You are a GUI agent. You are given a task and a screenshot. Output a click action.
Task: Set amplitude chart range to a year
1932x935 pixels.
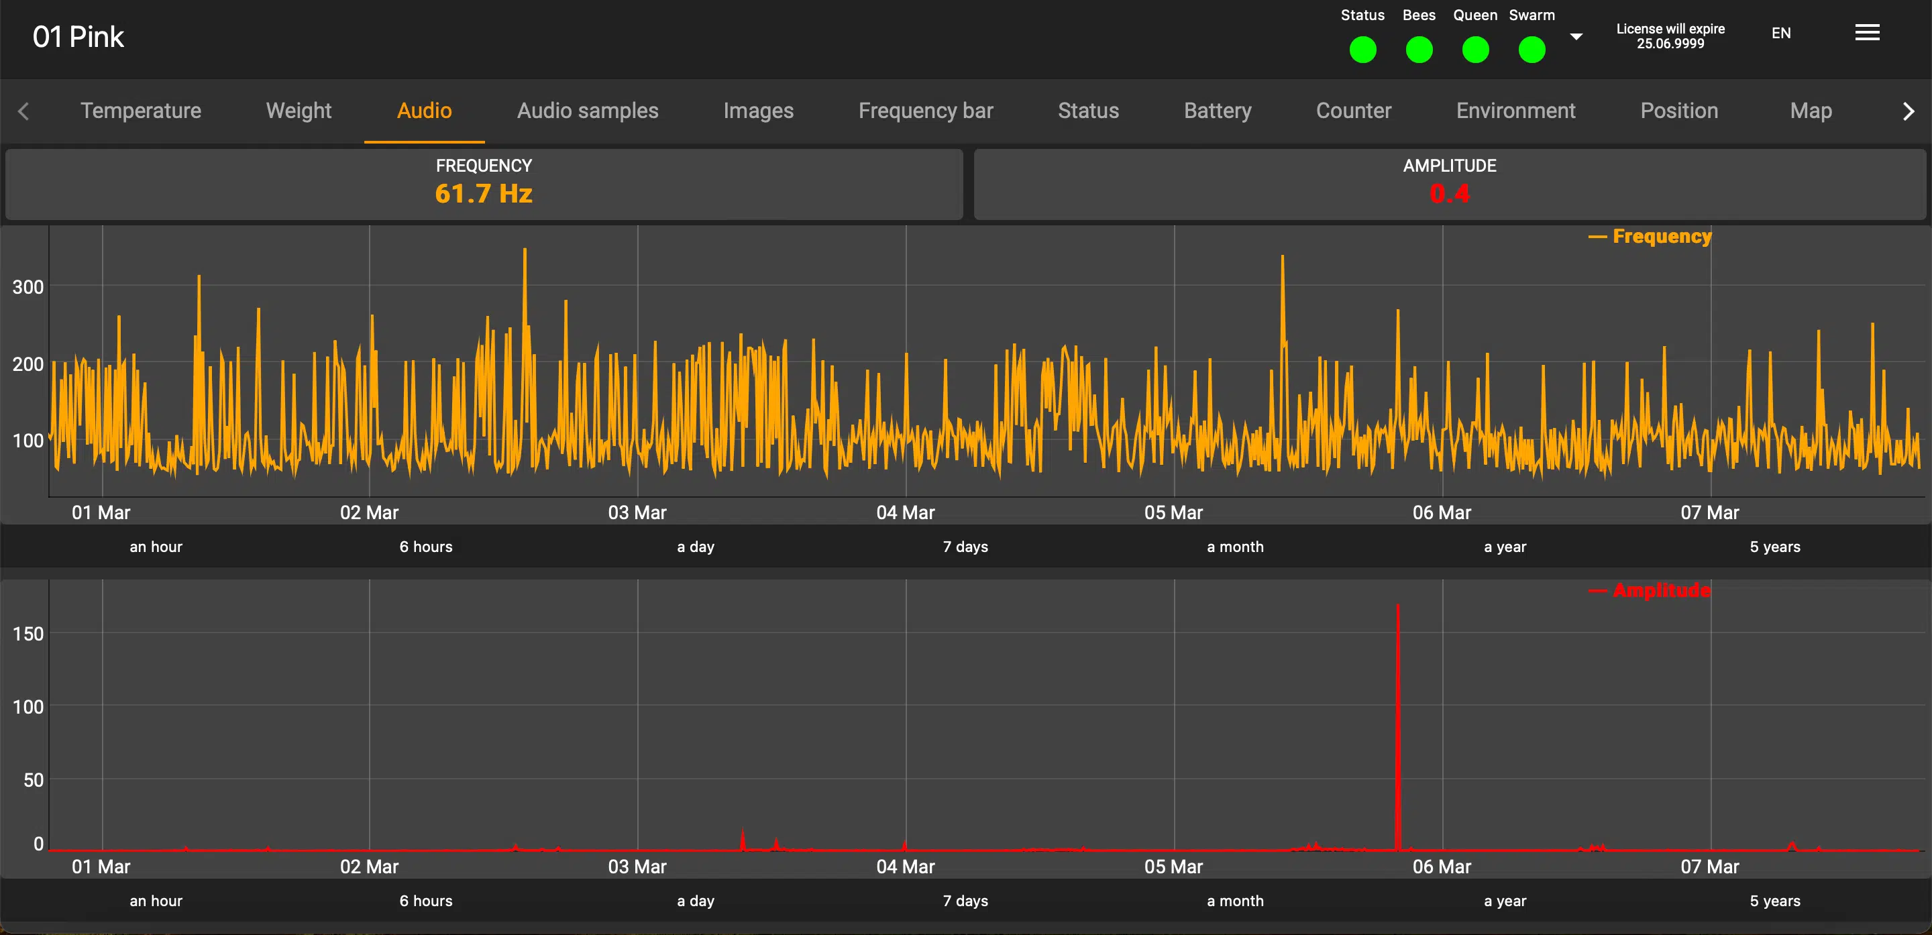click(1505, 901)
